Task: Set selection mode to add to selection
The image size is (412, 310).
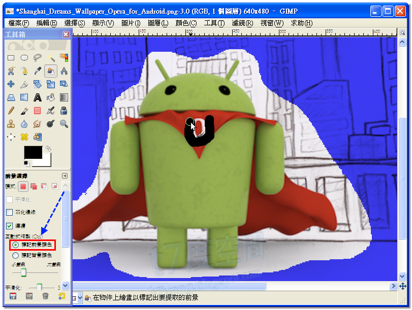Action: click(x=34, y=187)
